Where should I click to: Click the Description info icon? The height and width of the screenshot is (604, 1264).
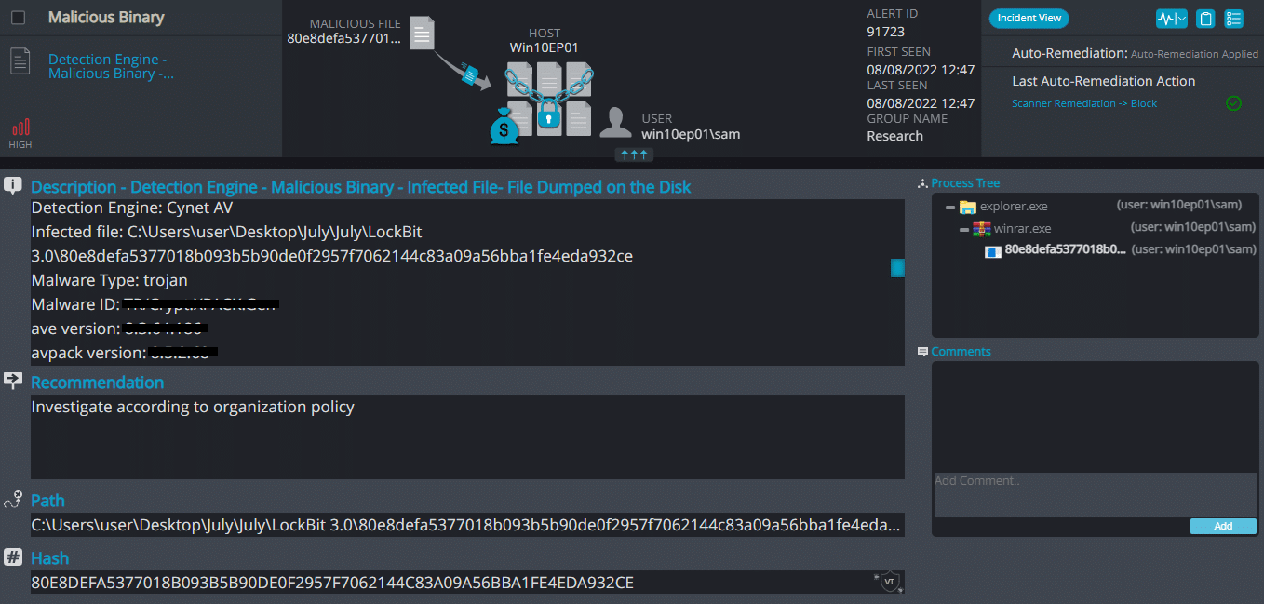(13, 185)
